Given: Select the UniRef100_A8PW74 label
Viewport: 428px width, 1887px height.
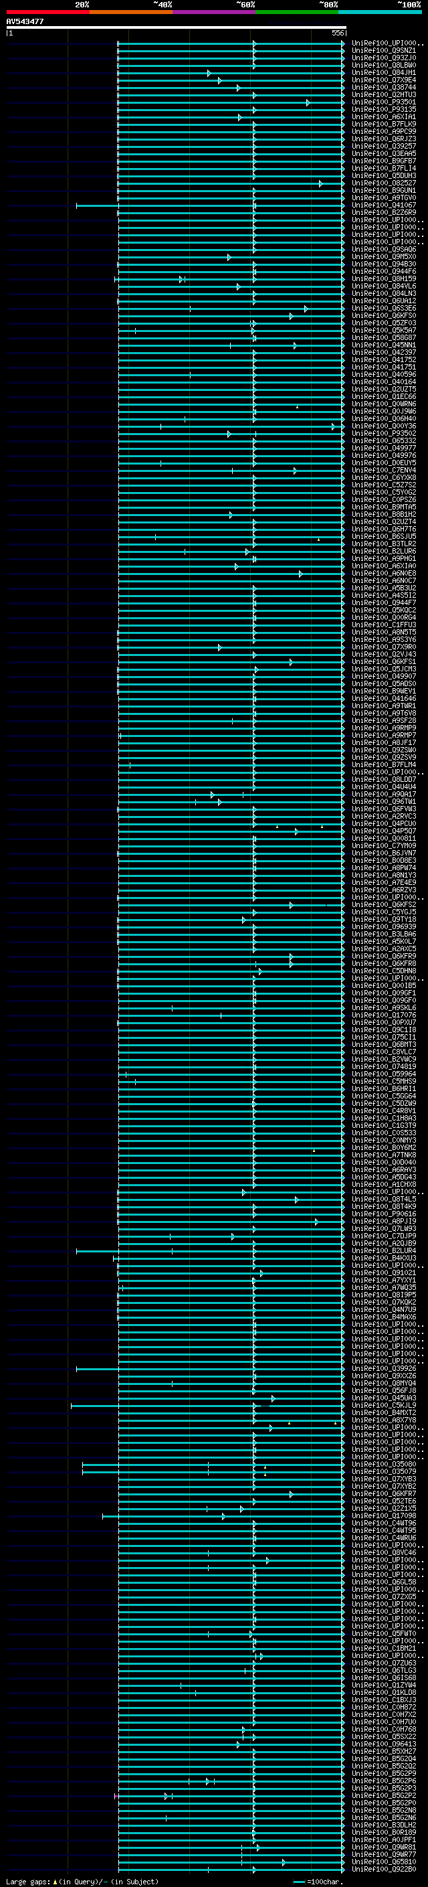Looking at the screenshot, I should 384,868.
